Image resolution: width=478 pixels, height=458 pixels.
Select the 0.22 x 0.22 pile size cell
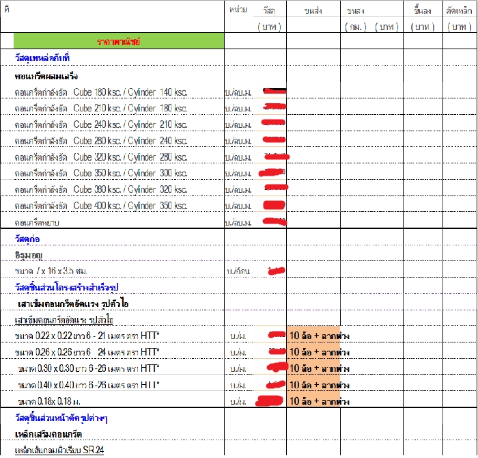pyautogui.click(x=87, y=336)
